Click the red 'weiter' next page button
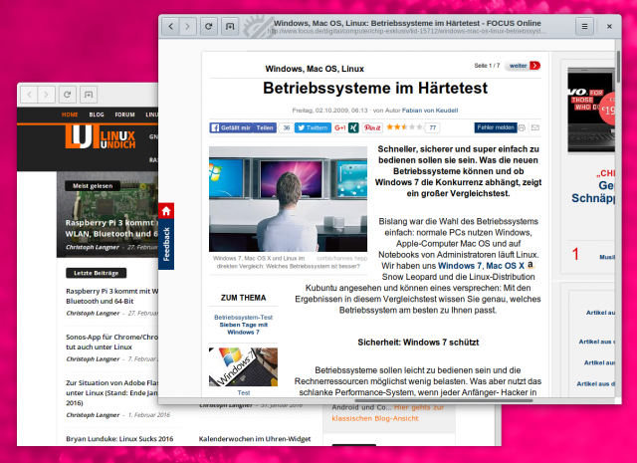The image size is (637, 463). [x=523, y=66]
